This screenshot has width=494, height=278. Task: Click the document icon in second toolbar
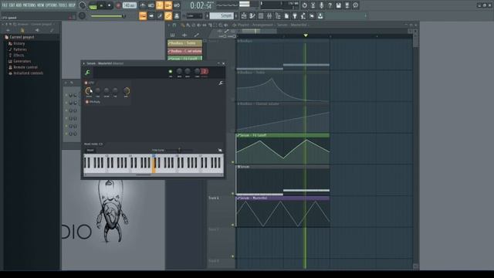pyautogui.click(x=286, y=15)
